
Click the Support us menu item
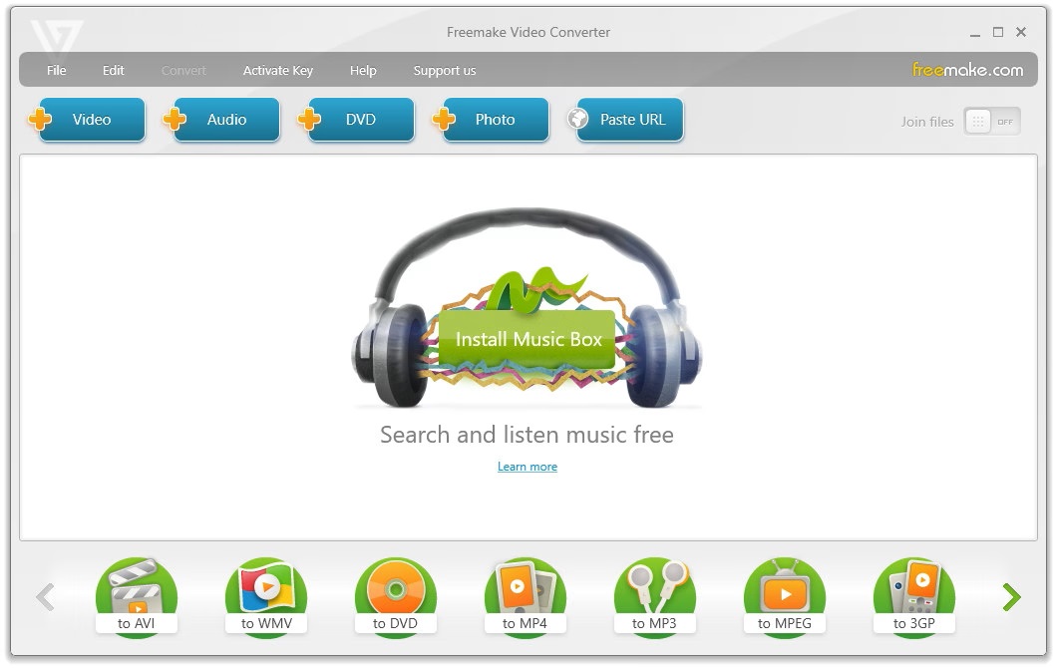(x=444, y=70)
